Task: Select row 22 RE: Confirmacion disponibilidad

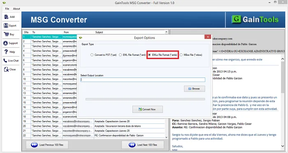Action: tap(94, 135)
